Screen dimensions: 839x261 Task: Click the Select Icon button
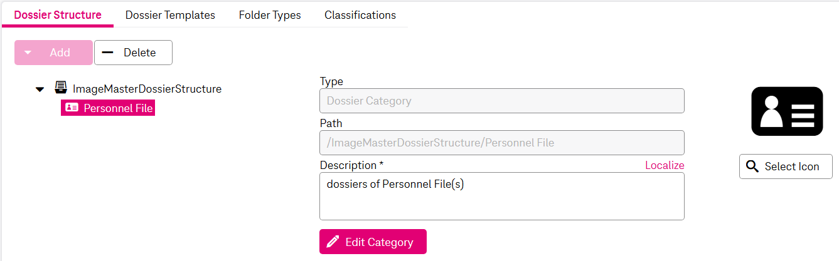click(786, 166)
